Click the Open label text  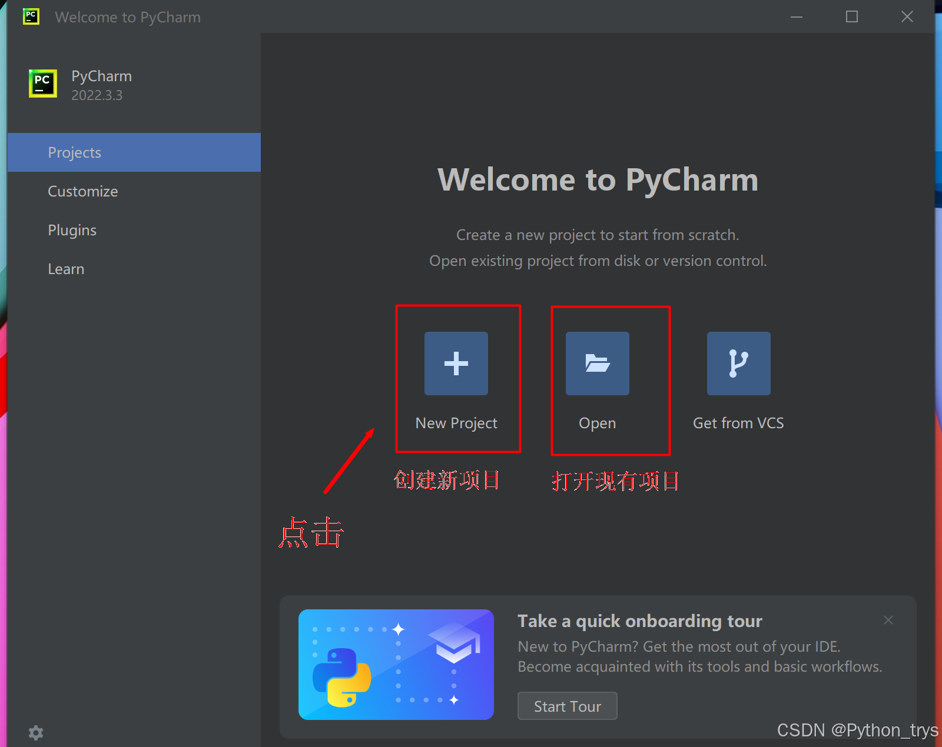click(598, 423)
